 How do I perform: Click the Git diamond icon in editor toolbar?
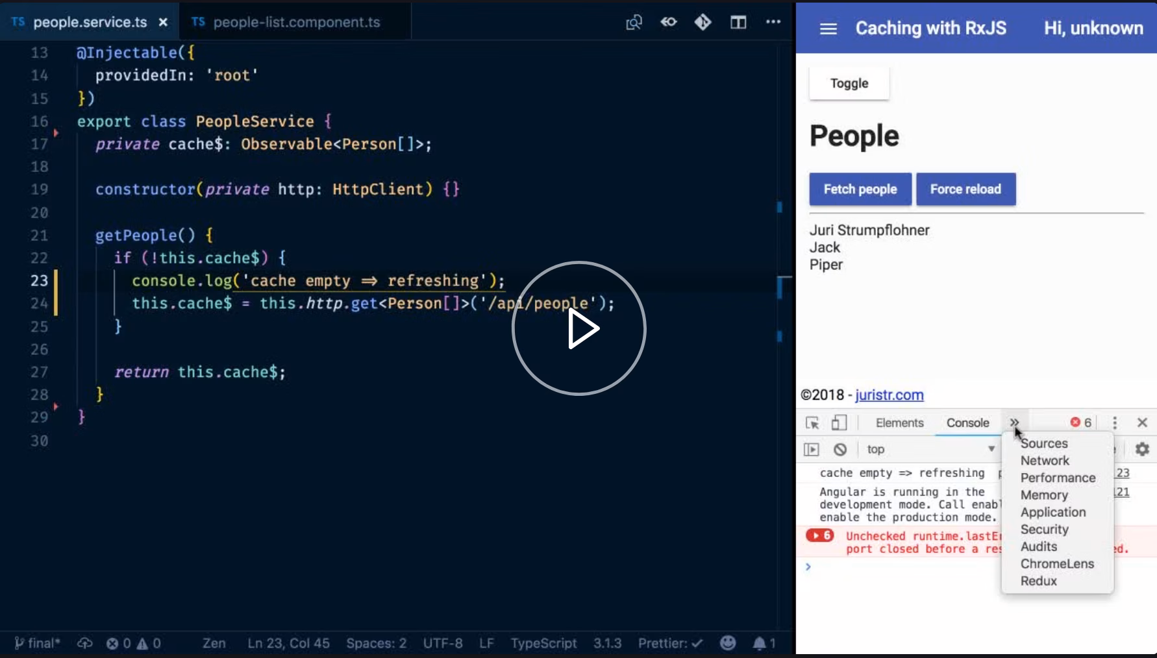[703, 23]
